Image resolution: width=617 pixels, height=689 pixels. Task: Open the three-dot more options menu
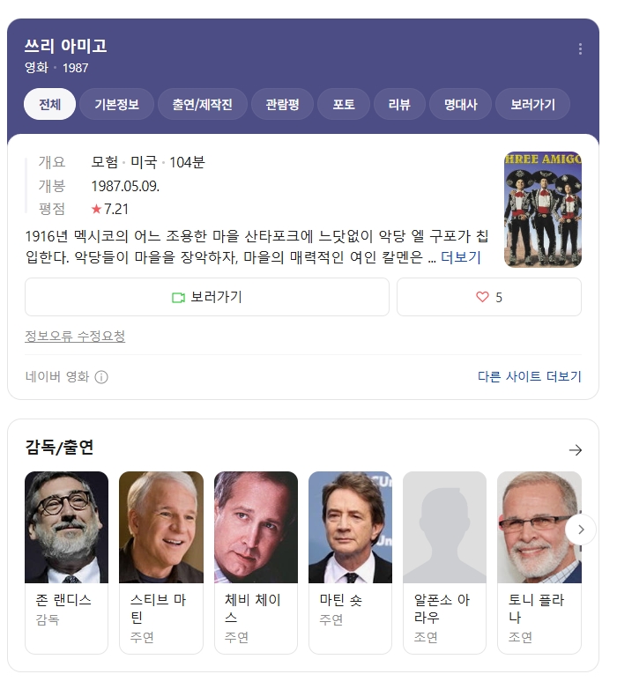(x=580, y=48)
